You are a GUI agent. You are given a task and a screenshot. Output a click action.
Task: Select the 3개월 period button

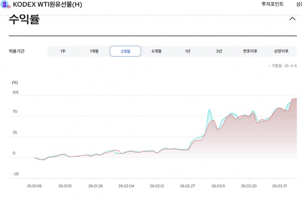(125, 51)
